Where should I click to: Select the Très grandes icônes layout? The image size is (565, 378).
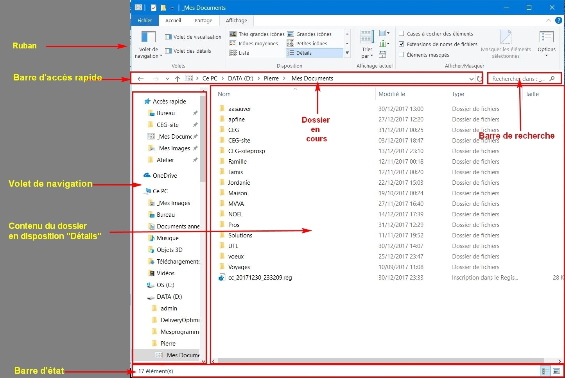(x=257, y=34)
